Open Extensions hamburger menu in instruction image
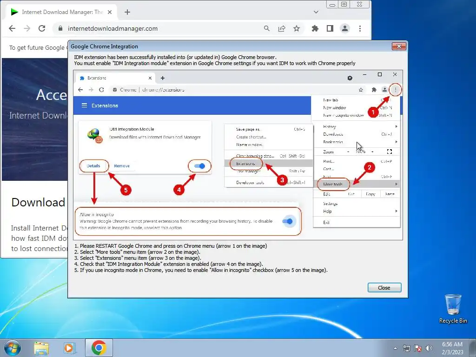Image resolution: width=476 pixels, height=357 pixels. coord(85,106)
